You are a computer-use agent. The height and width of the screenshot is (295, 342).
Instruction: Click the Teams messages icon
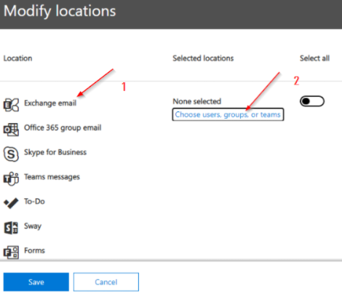point(11,178)
